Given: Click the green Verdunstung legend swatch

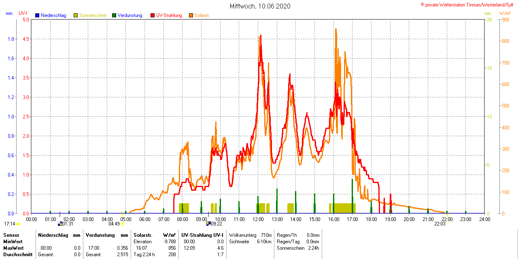Looking at the screenshot, I should (x=114, y=15).
